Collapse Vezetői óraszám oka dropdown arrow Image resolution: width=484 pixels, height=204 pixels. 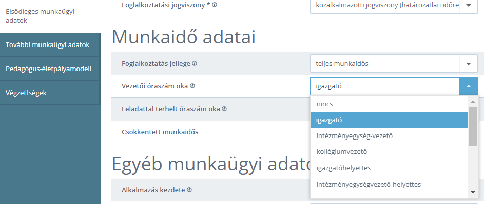(469, 86)
